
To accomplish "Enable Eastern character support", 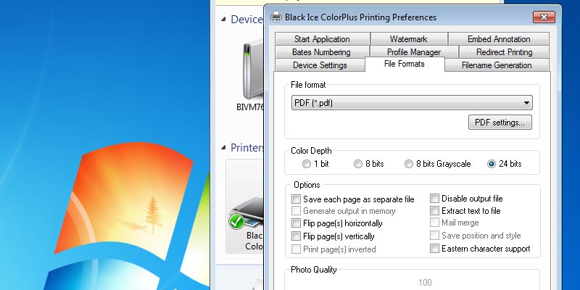I will (x=435, y=249).
